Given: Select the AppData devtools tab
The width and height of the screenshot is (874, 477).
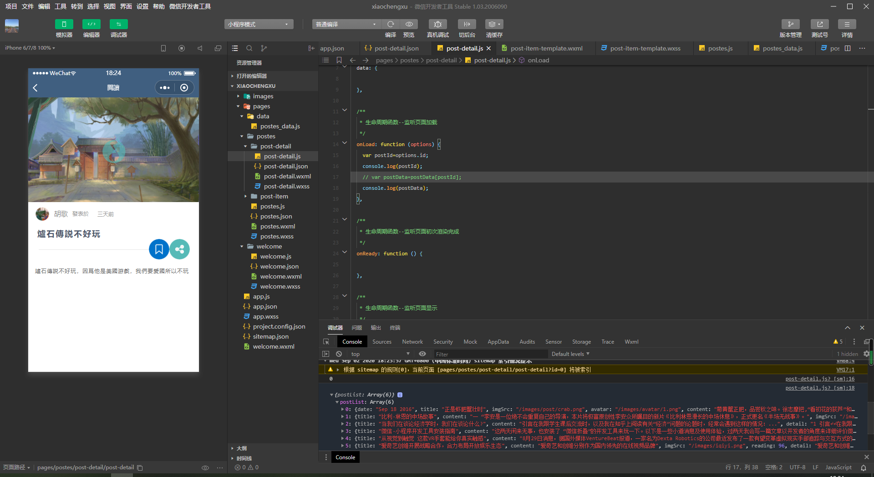Looking at the screenshot, I should click(498, 342).
